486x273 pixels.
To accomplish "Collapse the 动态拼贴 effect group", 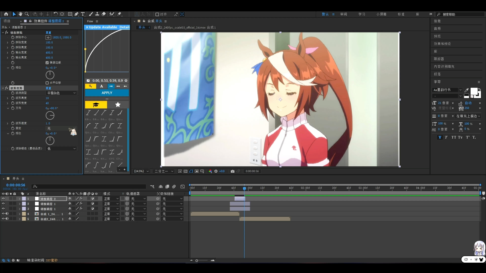I will click(x=3, y=32).
